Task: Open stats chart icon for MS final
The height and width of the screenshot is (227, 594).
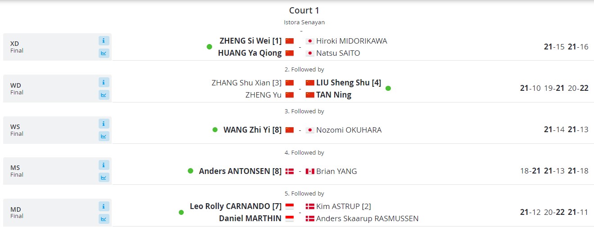Action: 104,178
